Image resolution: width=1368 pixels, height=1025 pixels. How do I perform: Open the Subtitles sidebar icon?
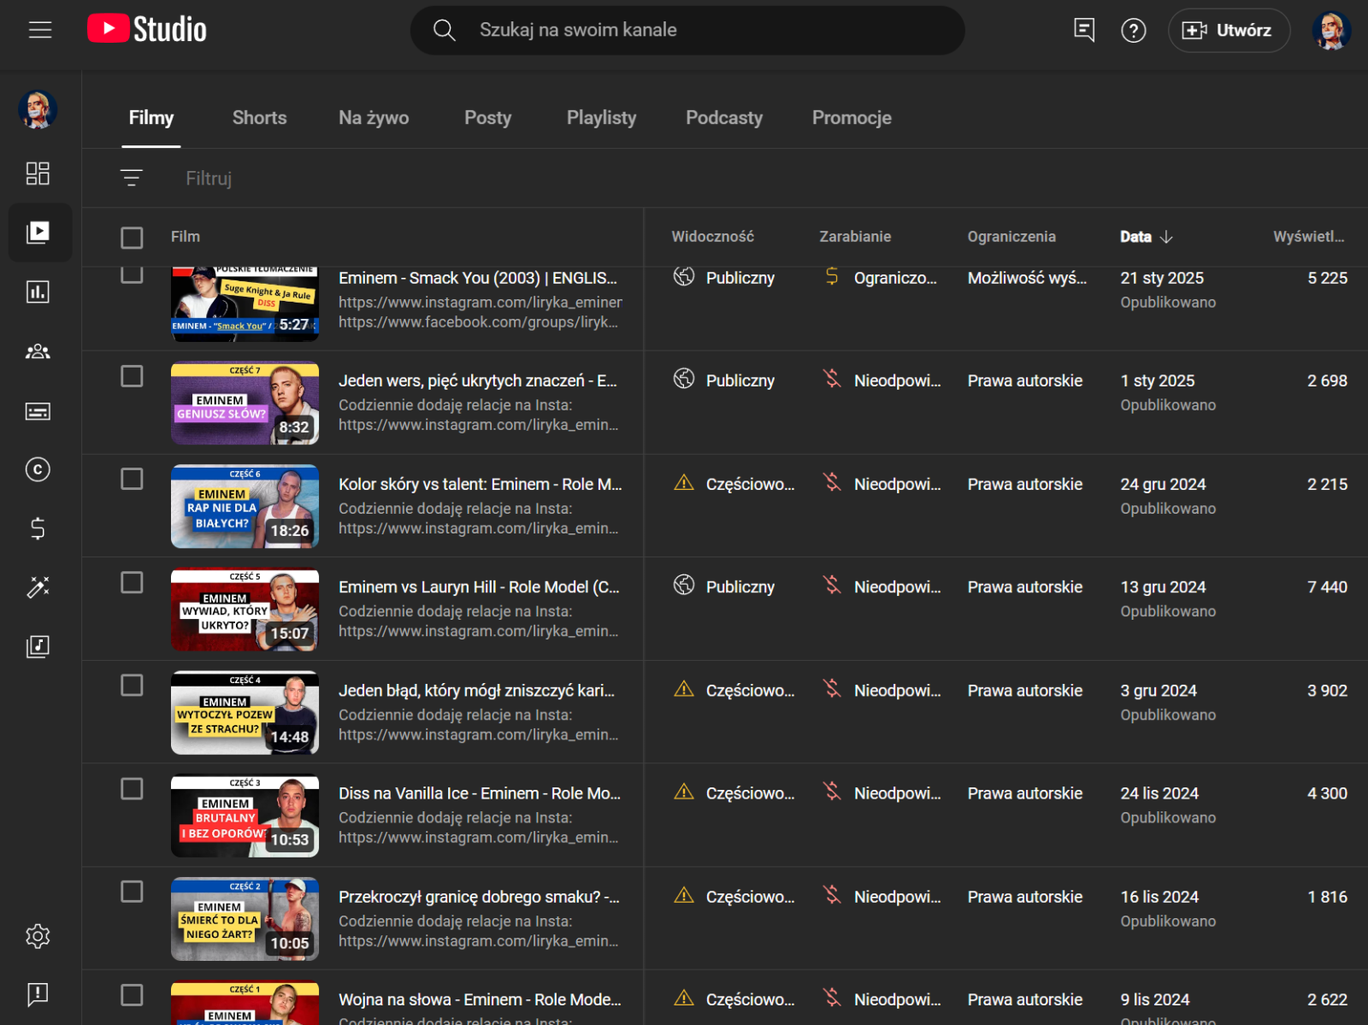pyautogui.click(x=38, y=411)
